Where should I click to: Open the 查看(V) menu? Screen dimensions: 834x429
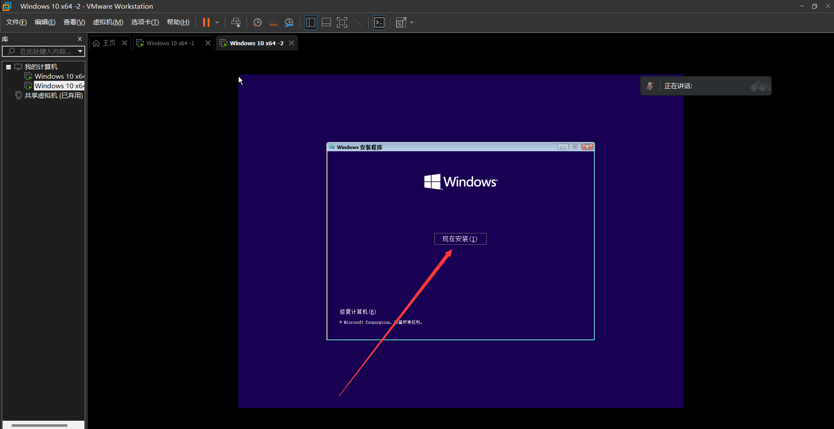[74, 22]
